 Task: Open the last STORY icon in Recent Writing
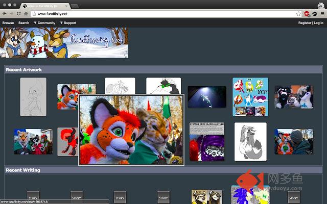[294, 197]
